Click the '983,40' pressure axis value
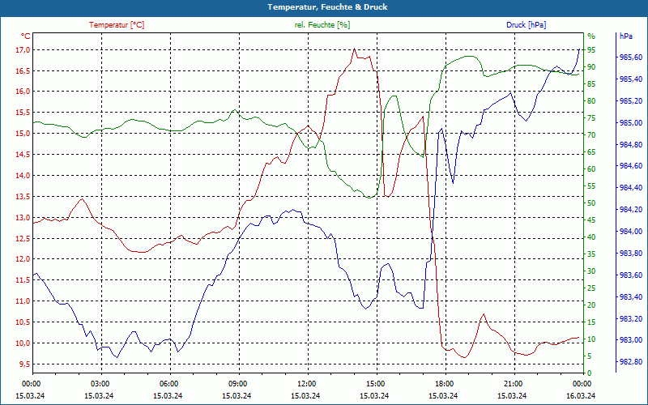 tap(631, 296)
